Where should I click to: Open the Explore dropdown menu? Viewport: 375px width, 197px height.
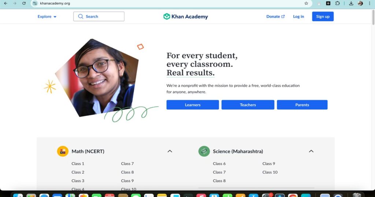pyautogui.click(x=47, y=16)
